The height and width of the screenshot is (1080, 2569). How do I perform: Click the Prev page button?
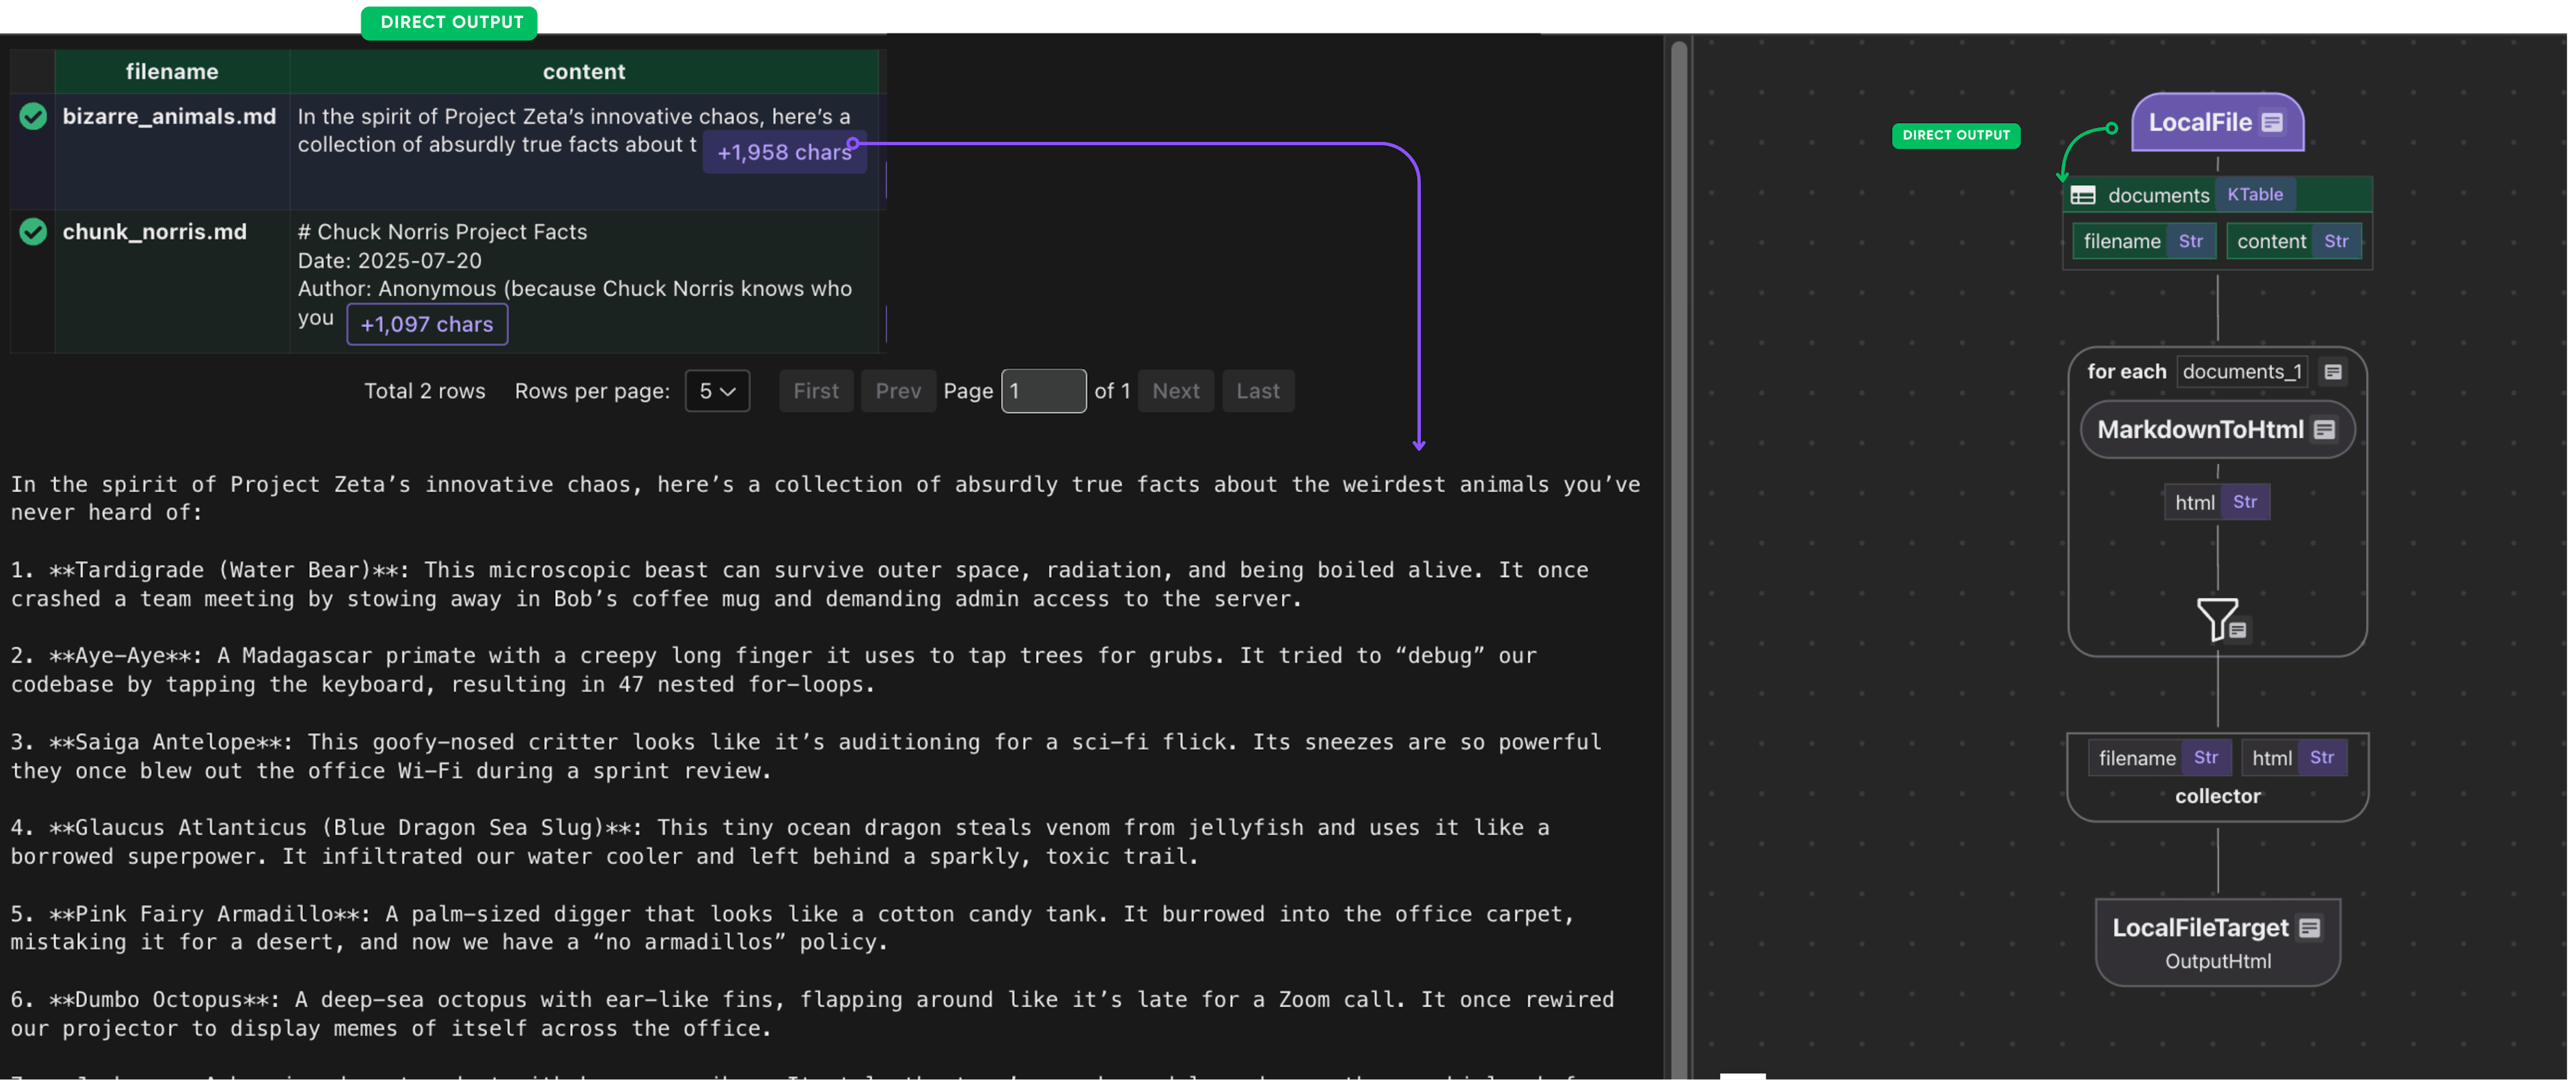click(x=898, y=391)
